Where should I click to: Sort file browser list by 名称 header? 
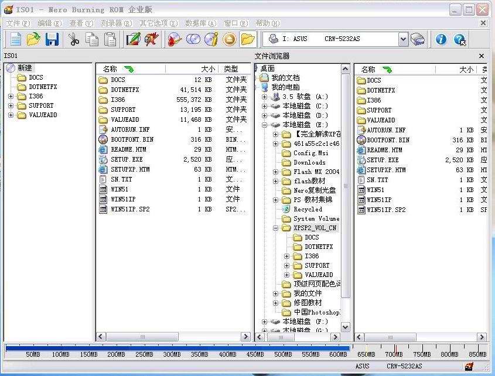(x=395, y=70)
